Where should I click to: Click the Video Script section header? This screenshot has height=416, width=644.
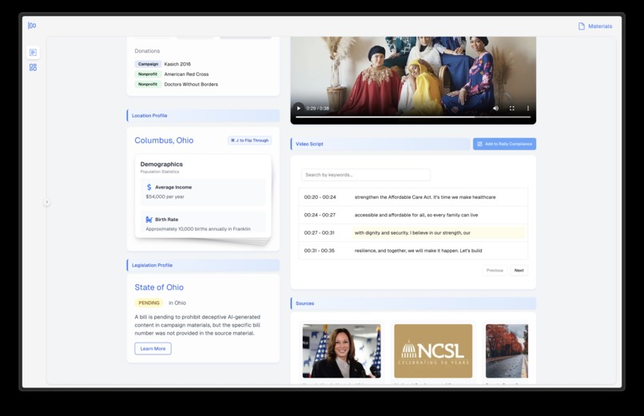pos(380,144)
